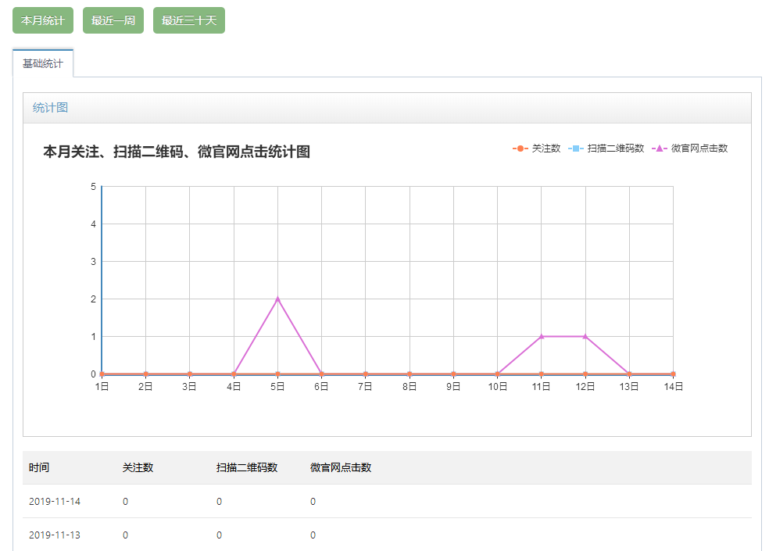Click the 微官网点击数 table column header
The width and height of the screenshot is (769, 551).
[x=341, y=467]
